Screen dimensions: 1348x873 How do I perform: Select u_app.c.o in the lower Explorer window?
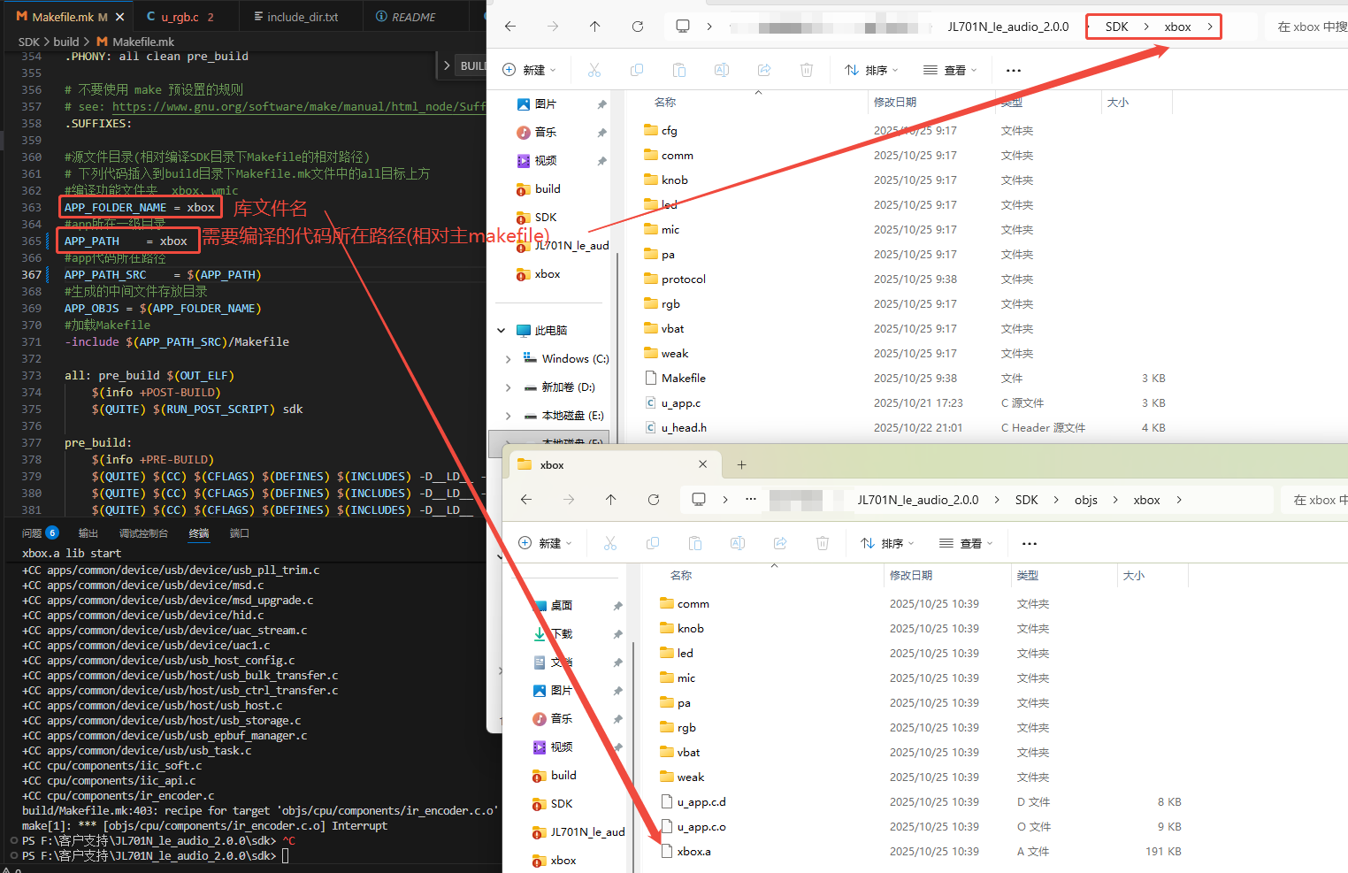701,827
